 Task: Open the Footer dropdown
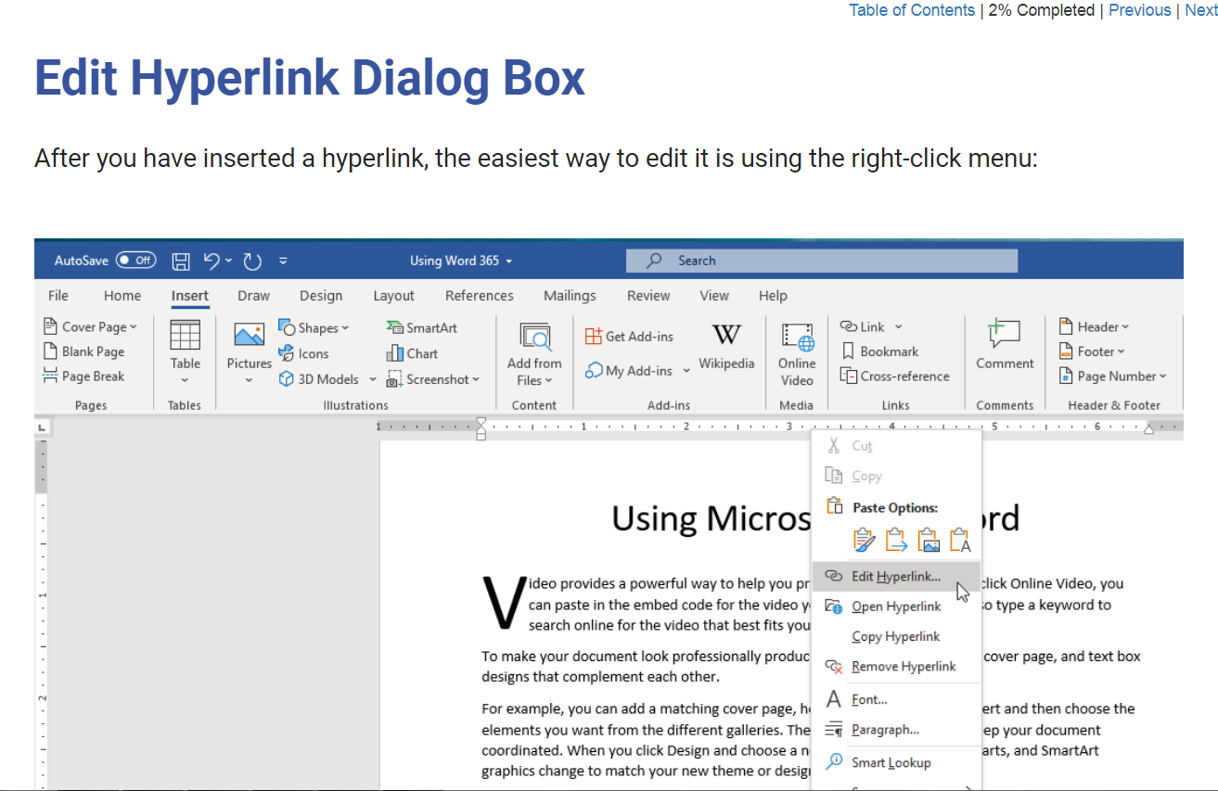(1092, 351)
